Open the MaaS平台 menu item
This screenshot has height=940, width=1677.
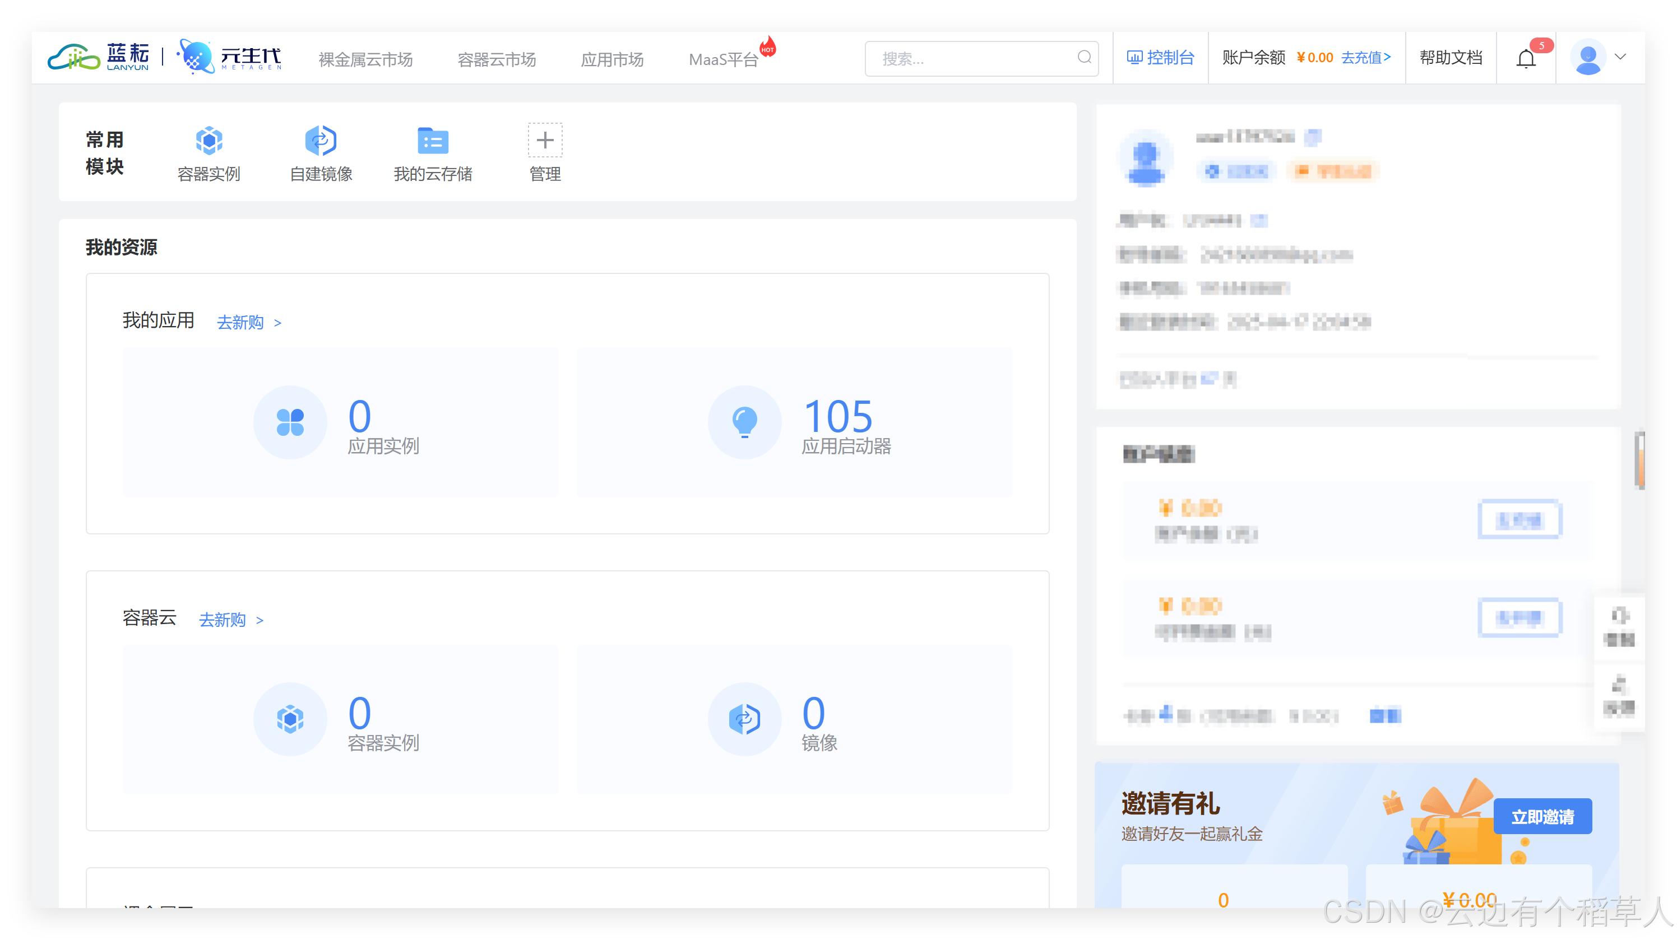pos(723,60)
